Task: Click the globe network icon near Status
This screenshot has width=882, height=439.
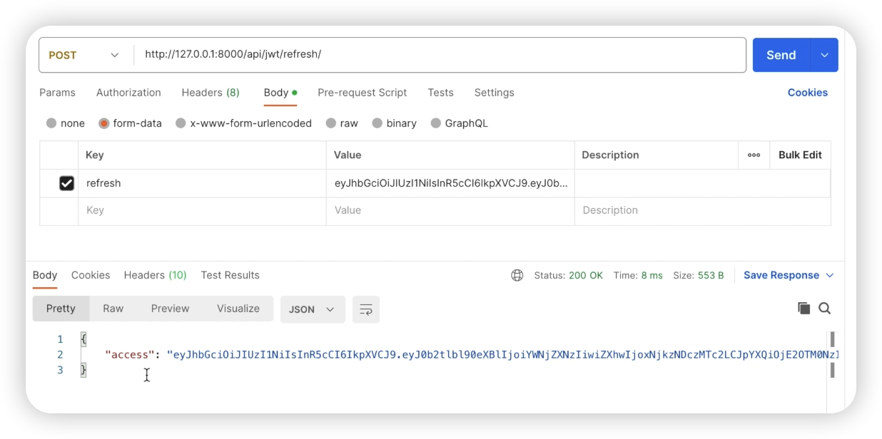Action: tap(517, 275)
